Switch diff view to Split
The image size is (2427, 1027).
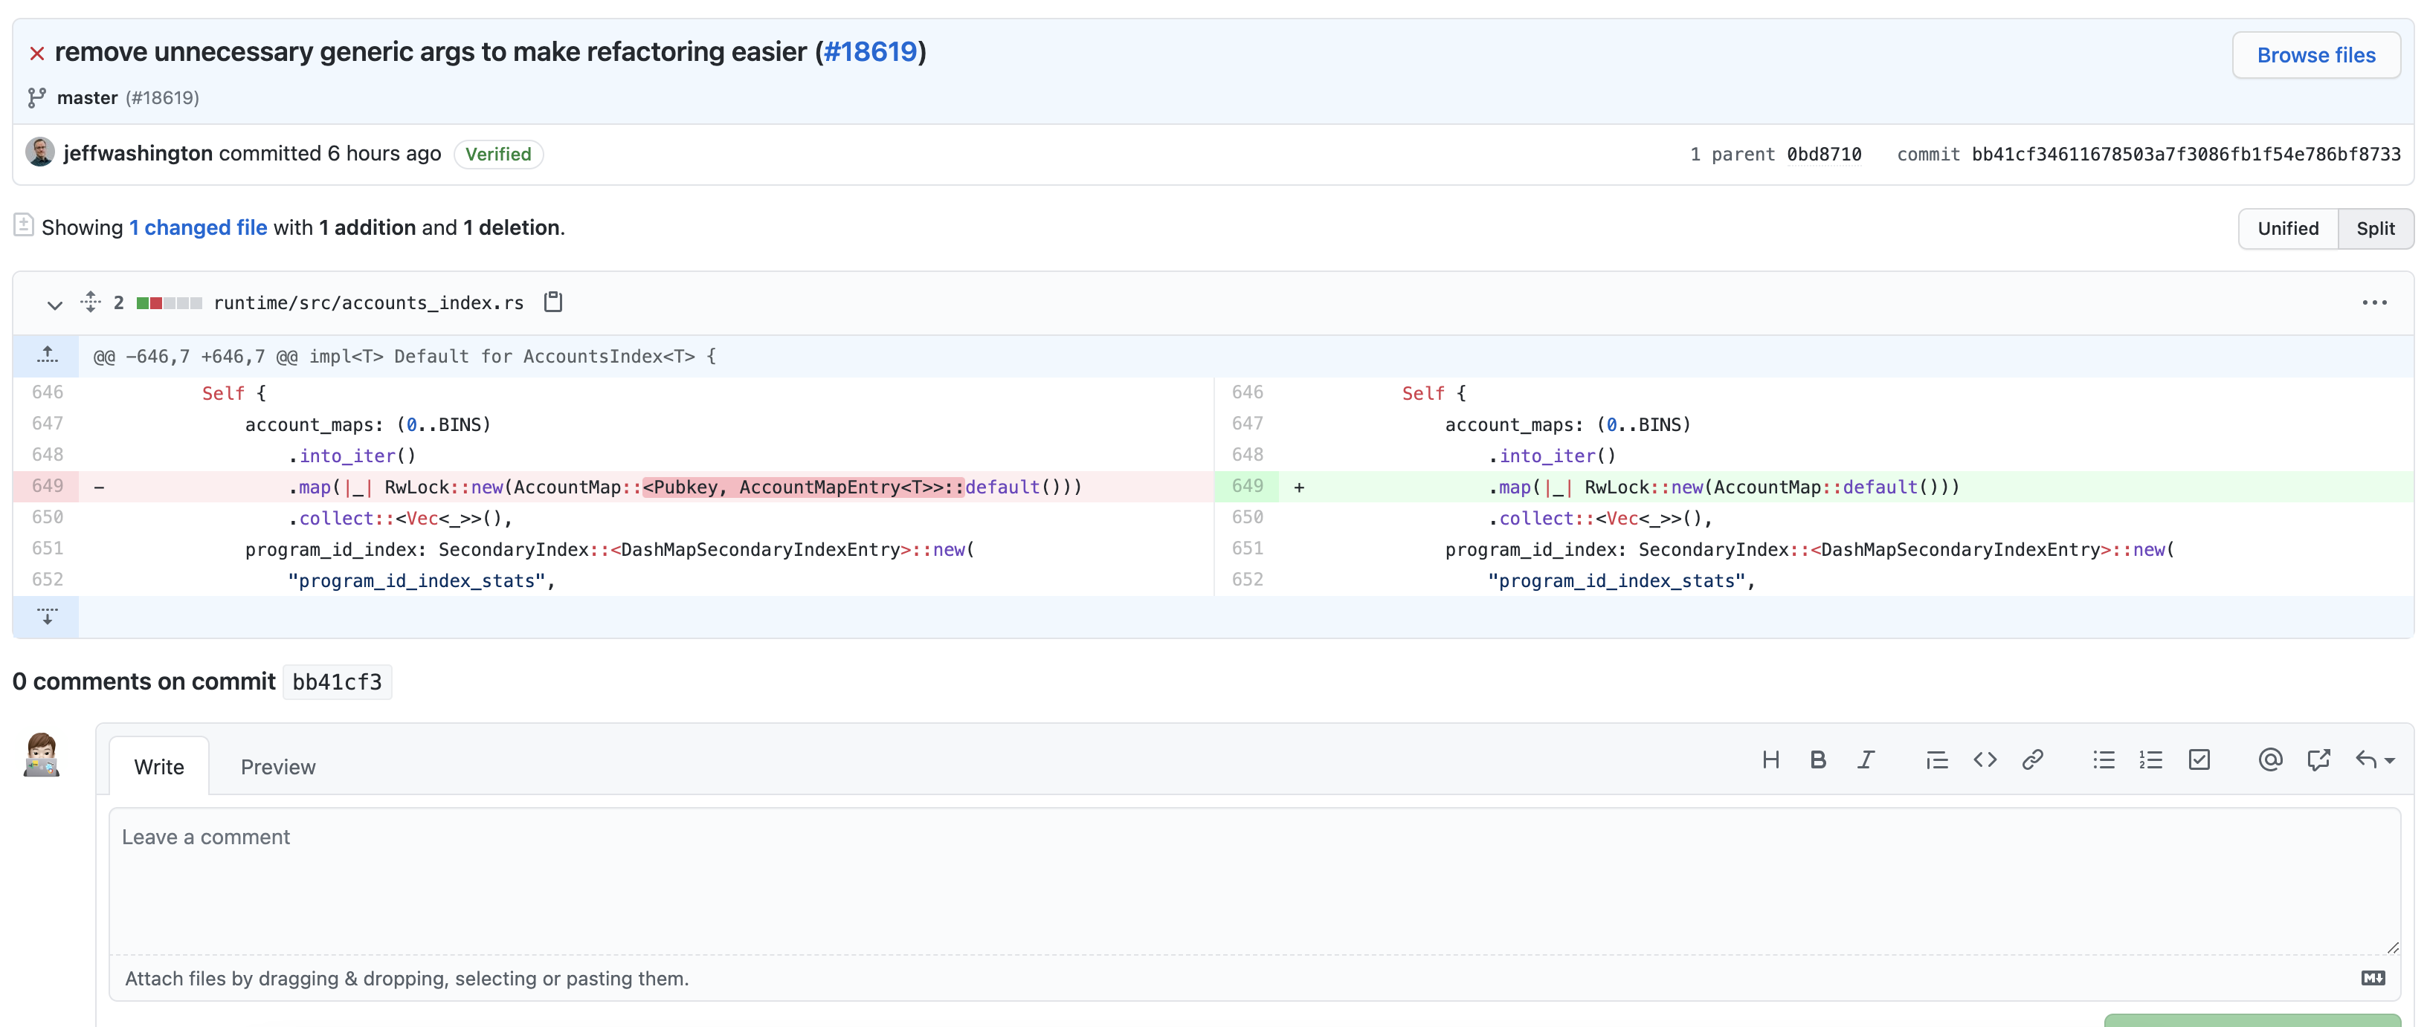(2374, 229)
